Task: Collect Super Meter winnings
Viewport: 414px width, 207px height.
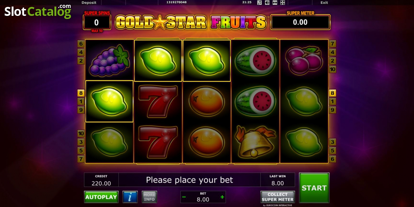Action: (278, 197)
